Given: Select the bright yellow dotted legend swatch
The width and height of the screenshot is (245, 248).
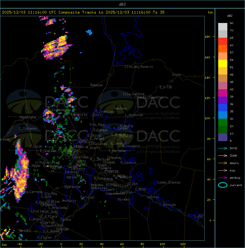Looking at the screenshot, I should (x=223, y=63).
